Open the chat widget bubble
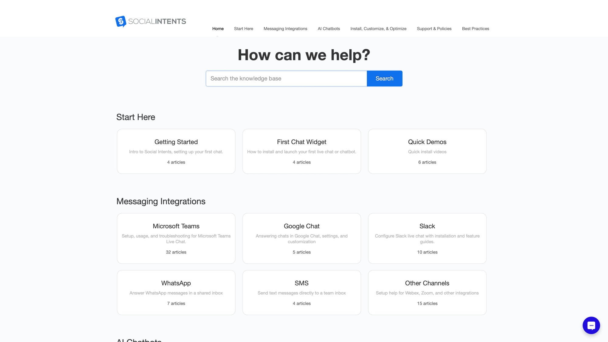 (x=591, y=325)
